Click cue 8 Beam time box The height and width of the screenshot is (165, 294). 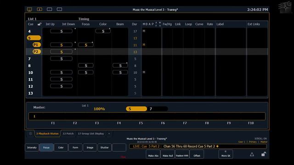click(120, 66)
